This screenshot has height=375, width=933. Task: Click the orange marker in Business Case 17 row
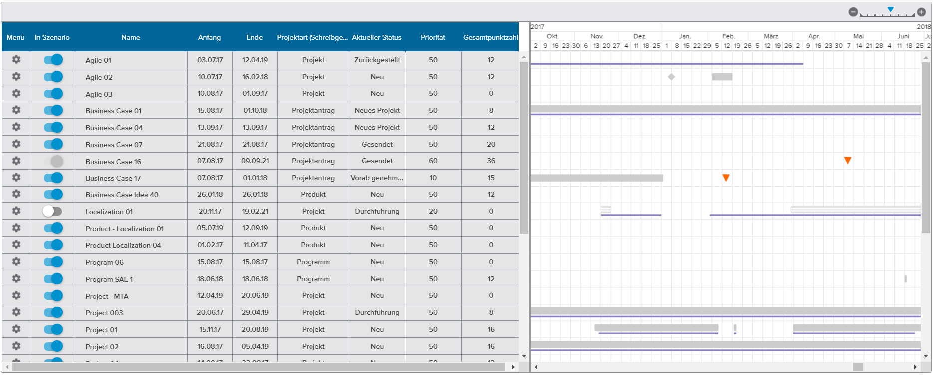(x=726, y=178)
